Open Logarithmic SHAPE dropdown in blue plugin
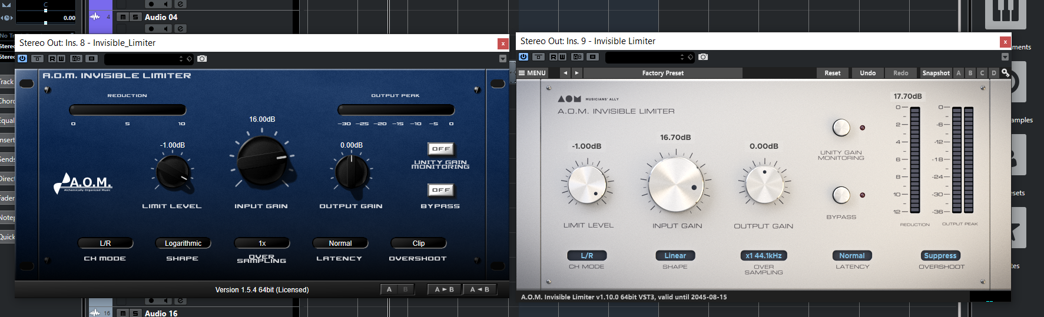Screen dimensions: 1044x317 click(x=183, y=243)
